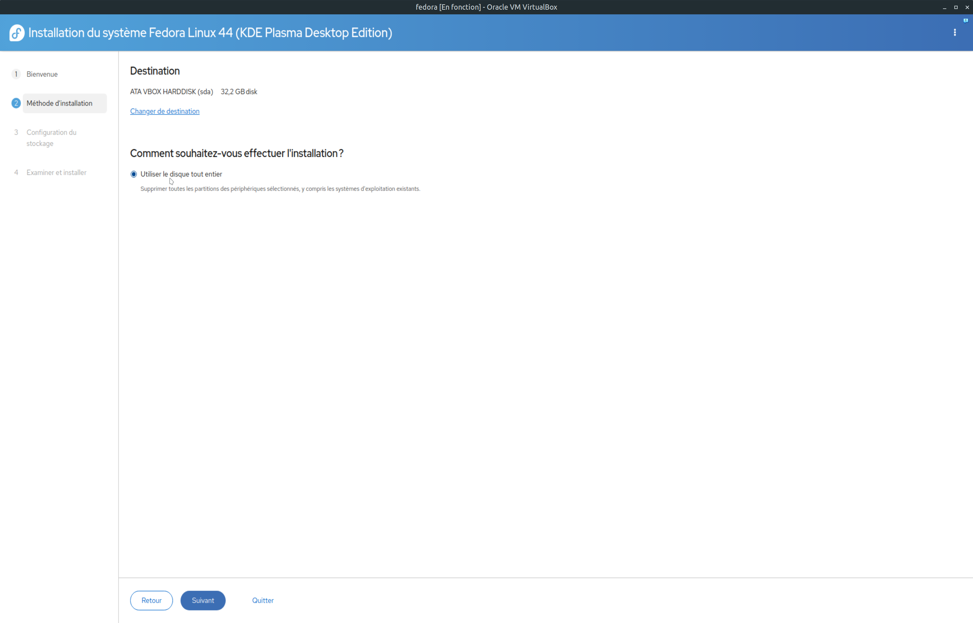Click the VirtualBox notification icon
The width and height of the screenshot is (973, 623).
965,21
